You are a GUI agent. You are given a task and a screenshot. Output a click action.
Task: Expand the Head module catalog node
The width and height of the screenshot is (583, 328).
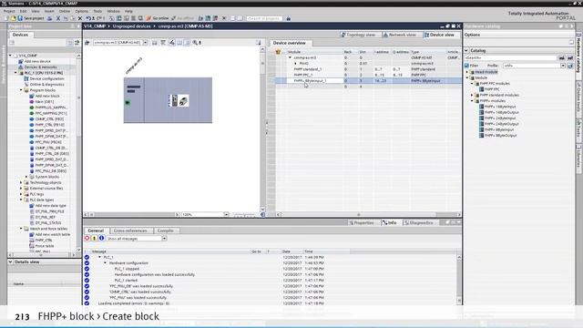[467, 72]
